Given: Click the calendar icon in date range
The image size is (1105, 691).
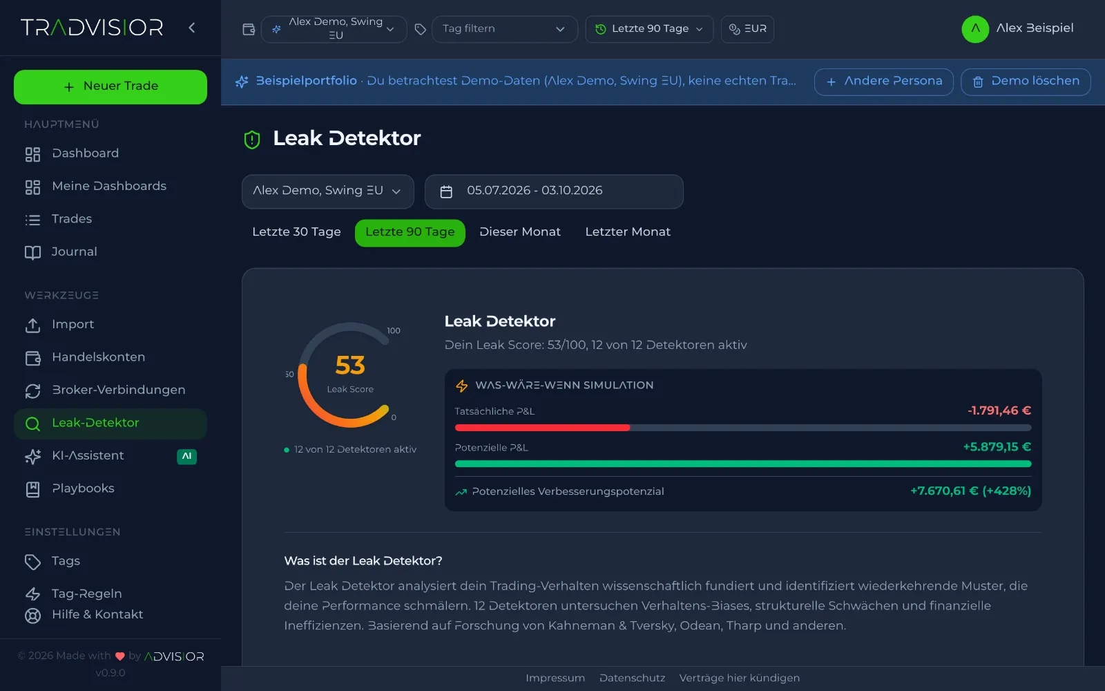Looking at the screenshot, I should [446, 191].
